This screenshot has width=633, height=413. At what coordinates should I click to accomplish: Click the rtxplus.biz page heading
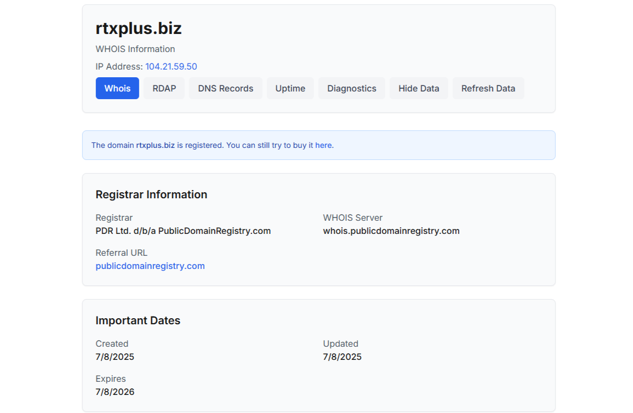click(x=139, y=28)
